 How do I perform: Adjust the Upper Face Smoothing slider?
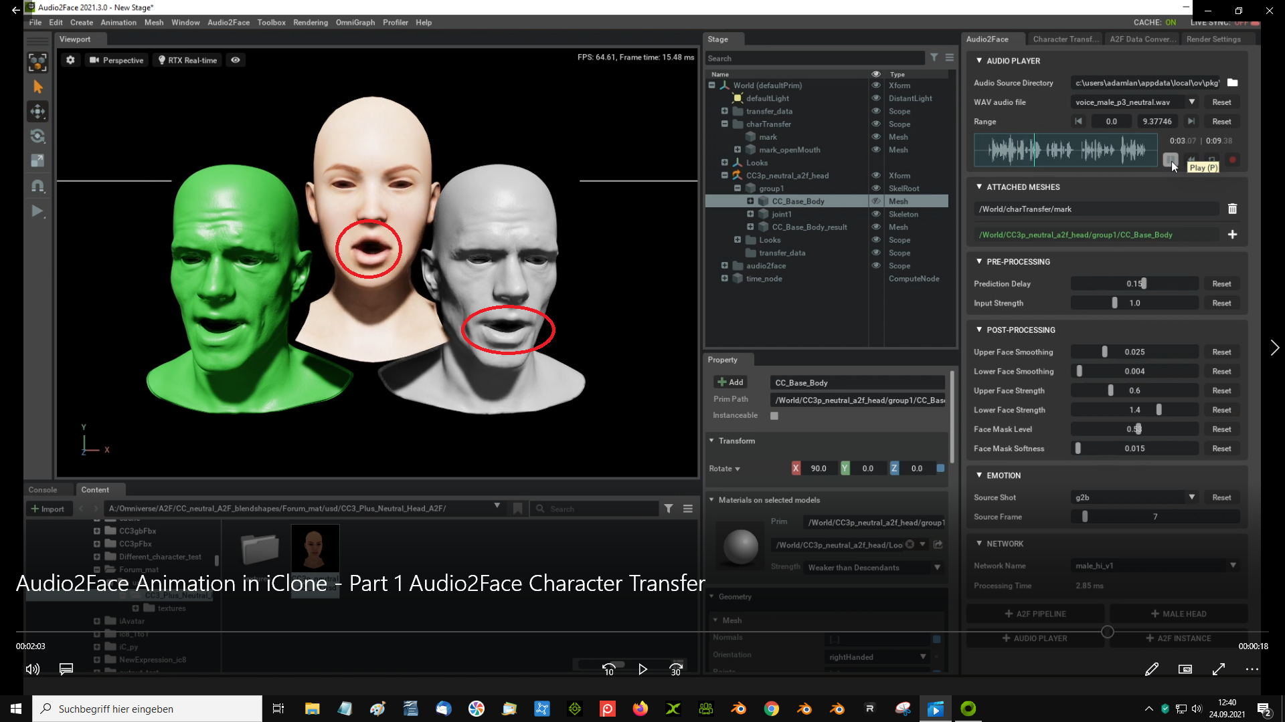[1134, 352]
